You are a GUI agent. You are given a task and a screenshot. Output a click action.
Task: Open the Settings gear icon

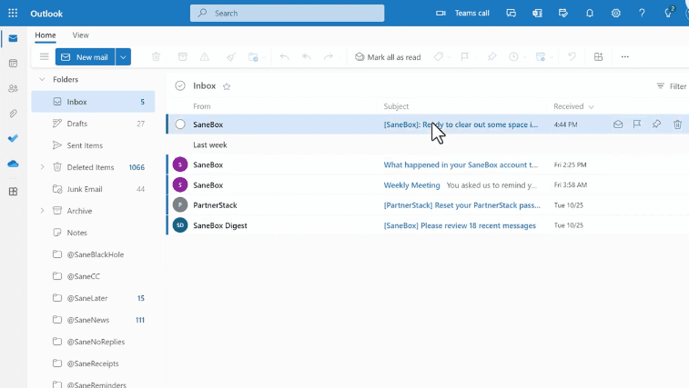pyautogui.click(x=615, y=13)
